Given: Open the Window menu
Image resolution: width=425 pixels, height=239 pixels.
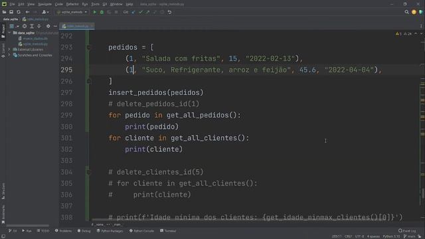Looking at the screenshot, I should 116,5.
